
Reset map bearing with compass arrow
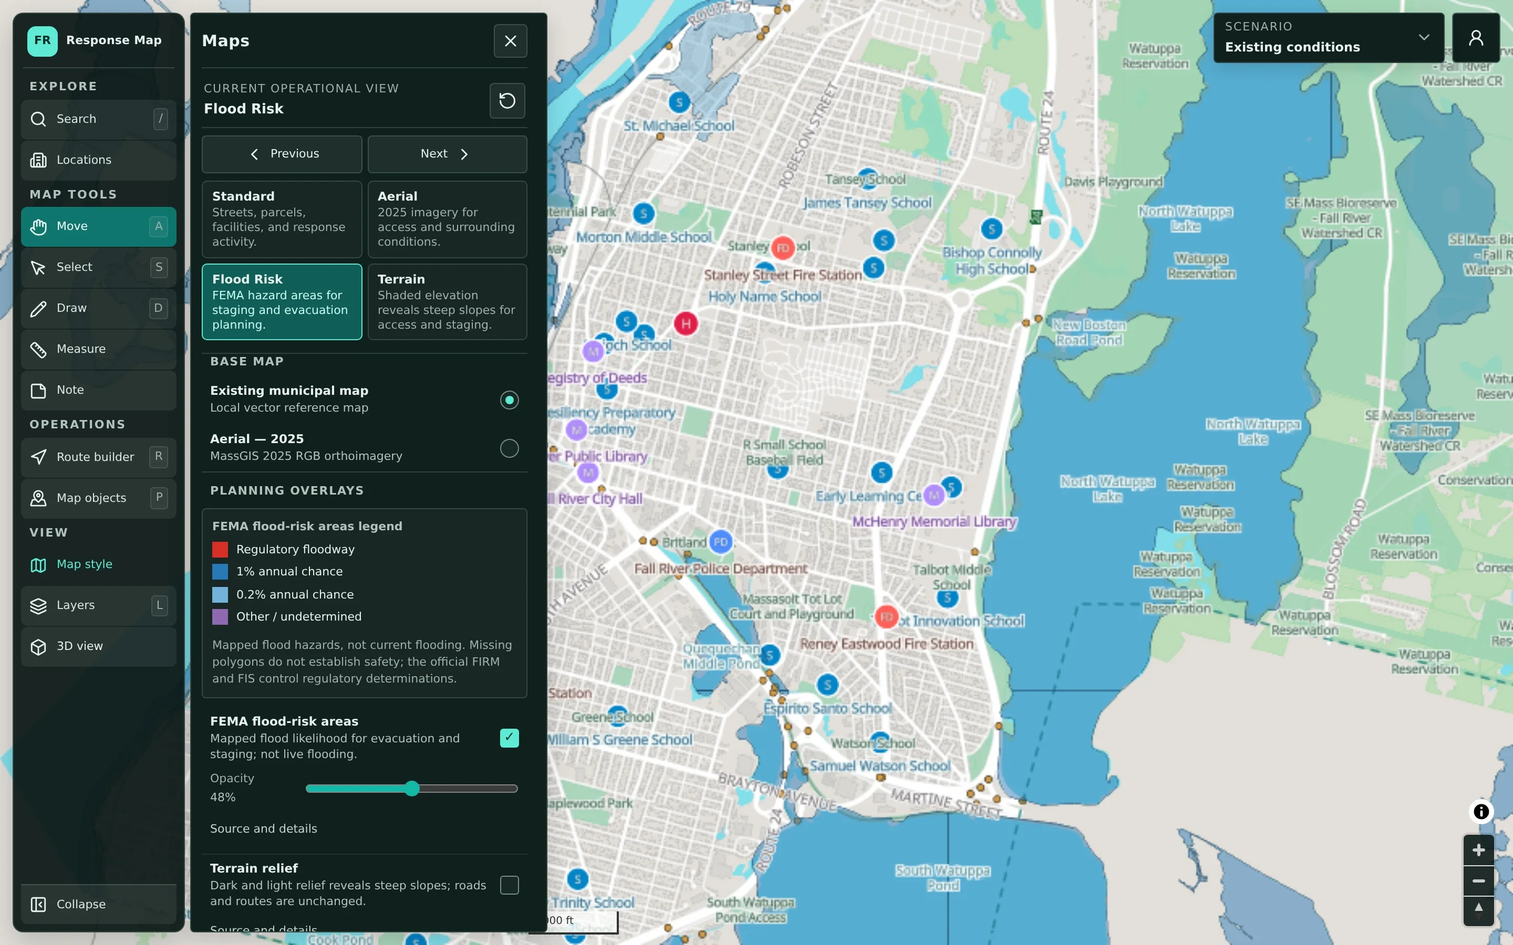[x=1478, y=911]
